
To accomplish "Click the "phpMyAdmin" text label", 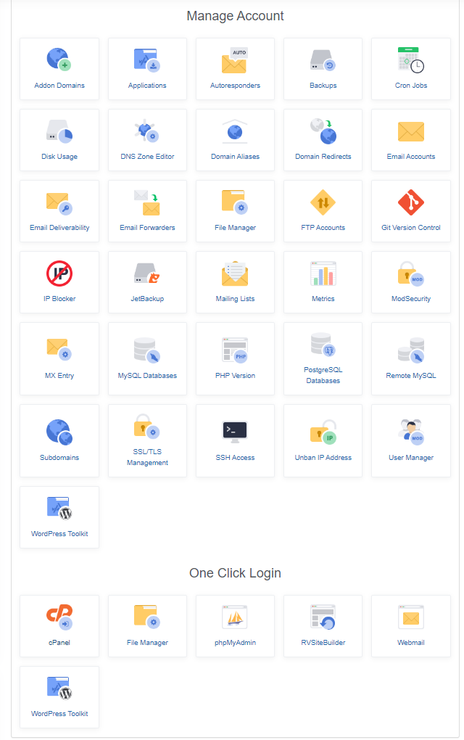I will [x=235, y=643].
